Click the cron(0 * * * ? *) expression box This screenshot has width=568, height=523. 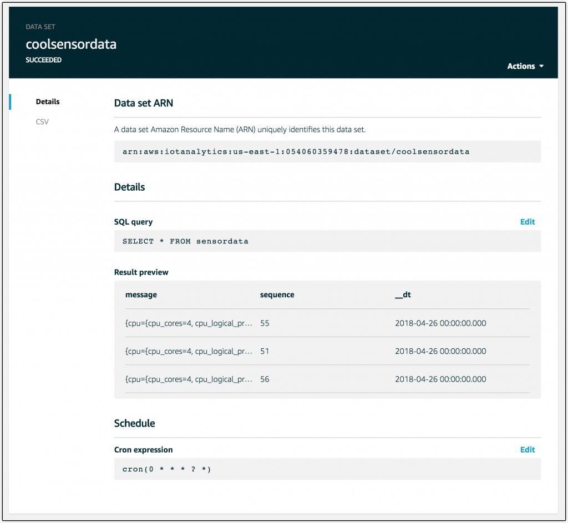327,469
